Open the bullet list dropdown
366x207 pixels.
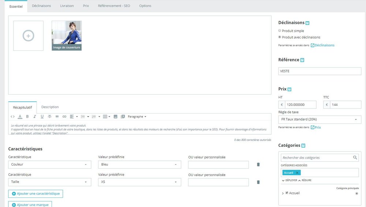pos(85,117)
